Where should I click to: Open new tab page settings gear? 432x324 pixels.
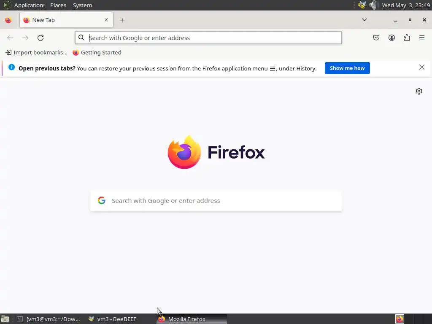point(419,91)
